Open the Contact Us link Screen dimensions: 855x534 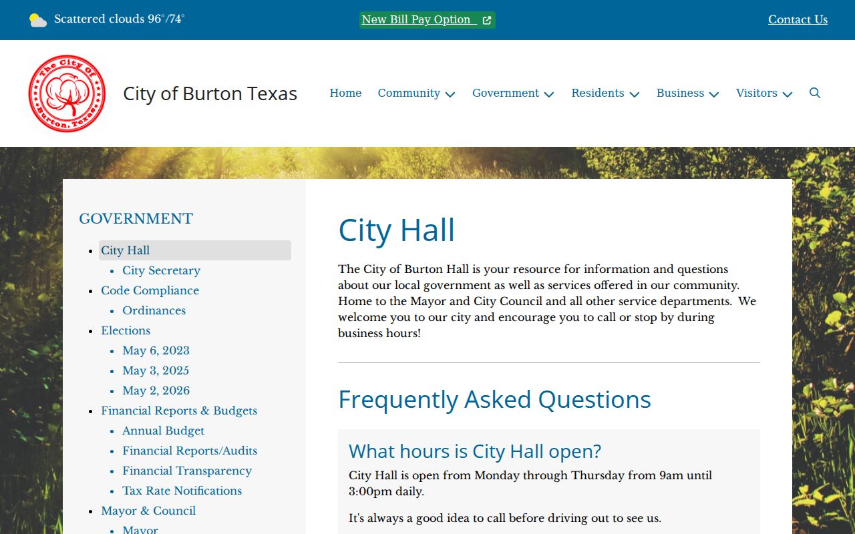(x=798, y=19)
